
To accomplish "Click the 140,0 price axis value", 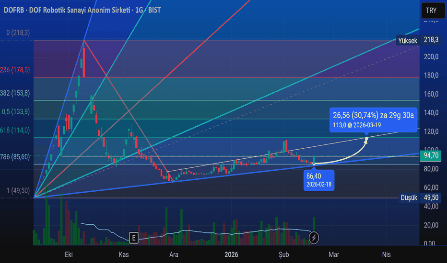I will pos(431,113).
